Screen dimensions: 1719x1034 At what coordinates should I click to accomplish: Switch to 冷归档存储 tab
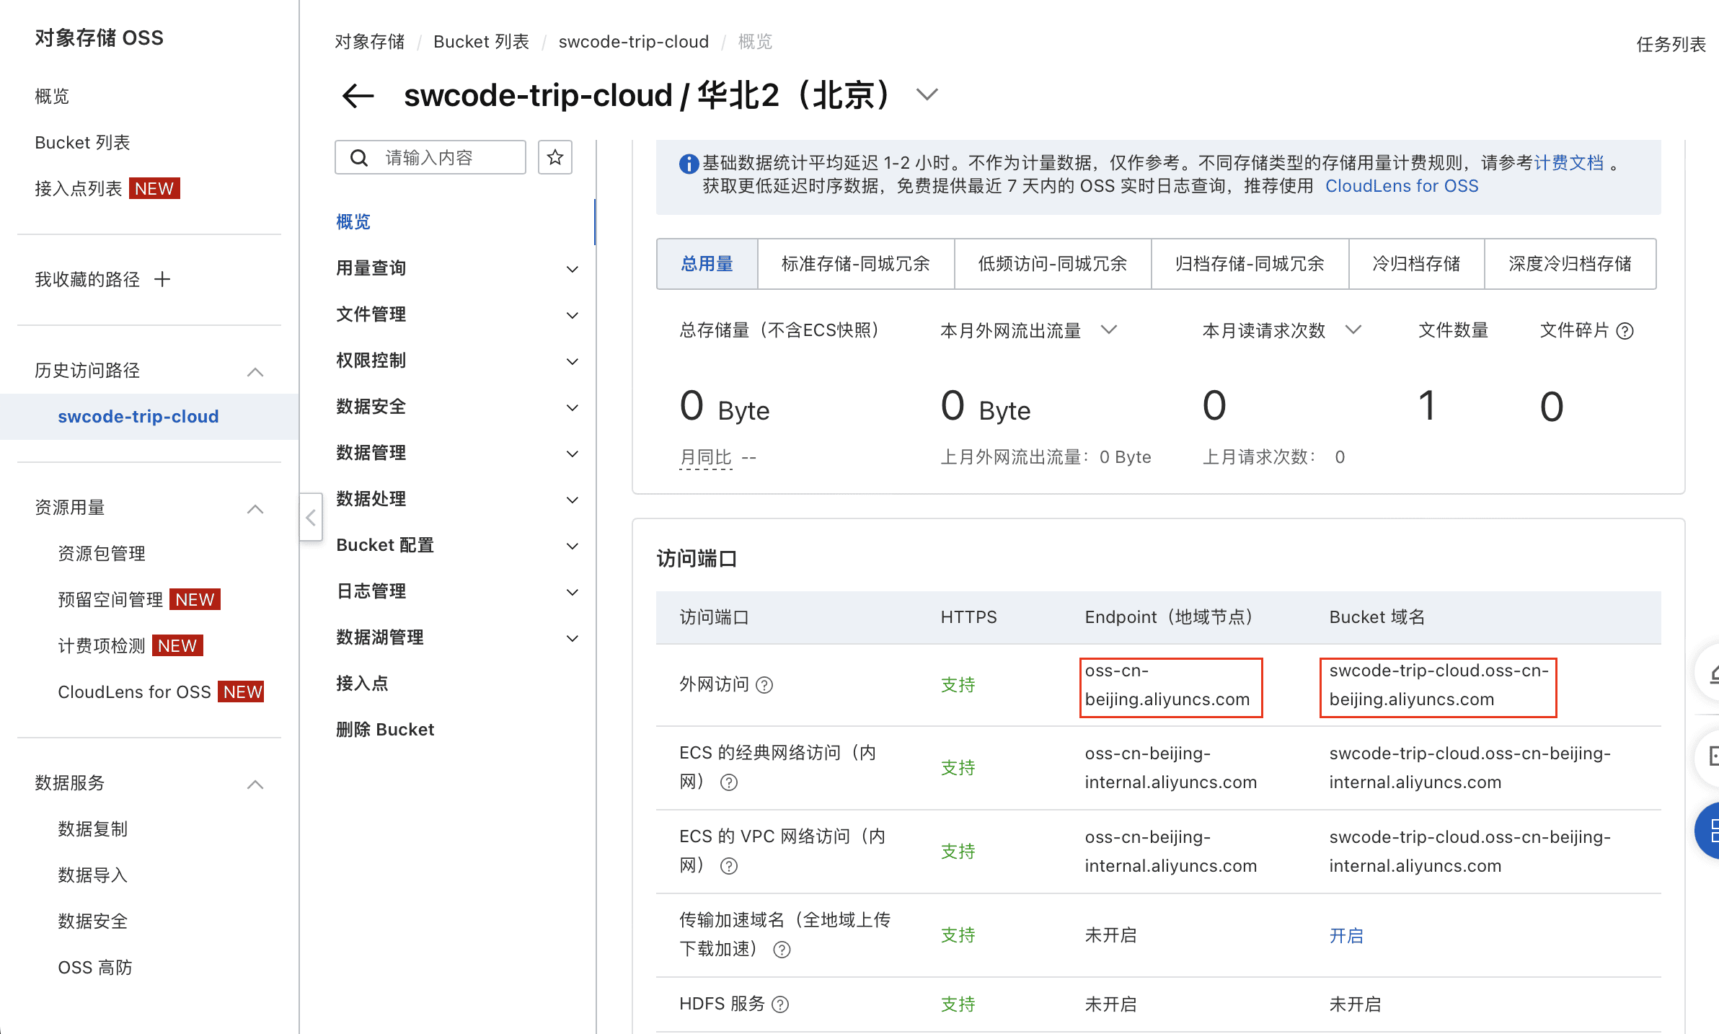click(1415, 264)
